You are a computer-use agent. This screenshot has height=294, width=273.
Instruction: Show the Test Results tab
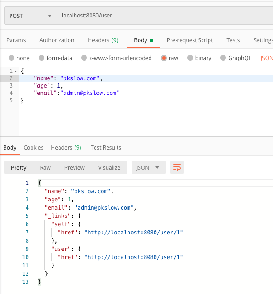(106, 148)
